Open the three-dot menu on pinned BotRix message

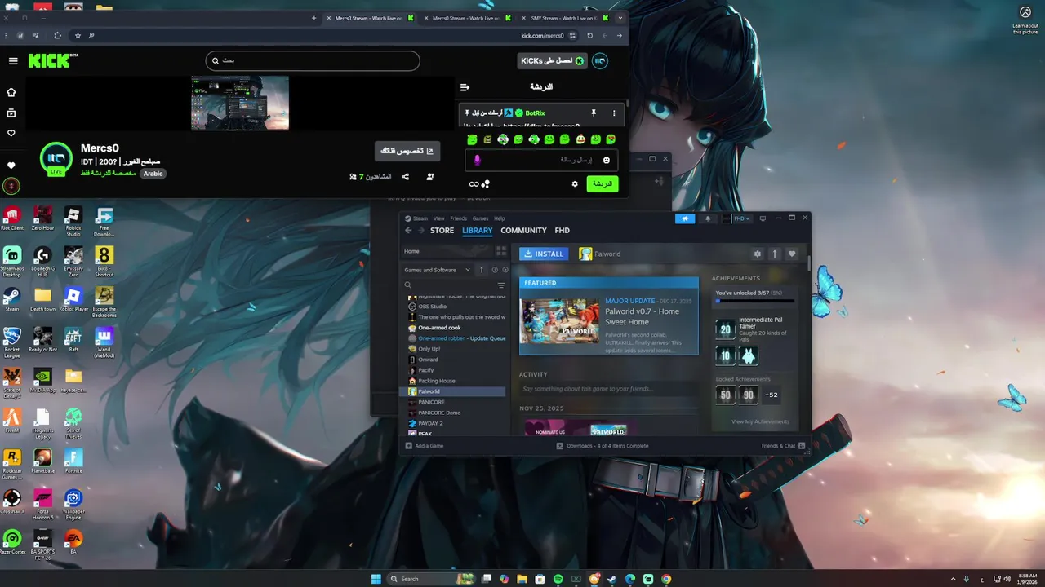click(x=614, y=113)
